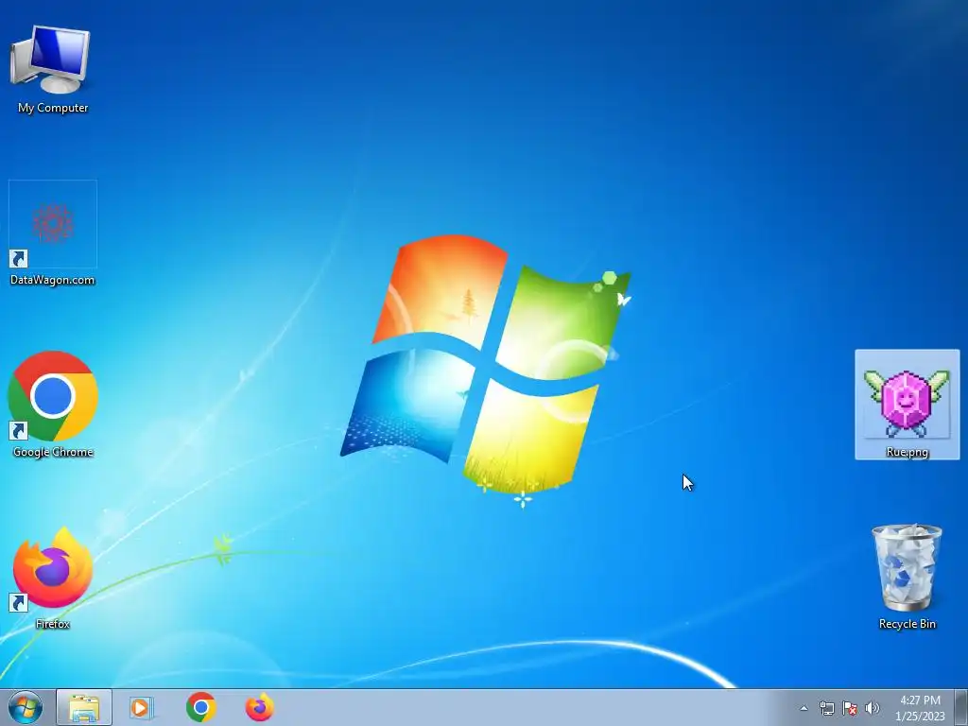This screenshot has width=968, height=726.
Task: Click the "Google Chrome" label text
Action: (53, 452)
